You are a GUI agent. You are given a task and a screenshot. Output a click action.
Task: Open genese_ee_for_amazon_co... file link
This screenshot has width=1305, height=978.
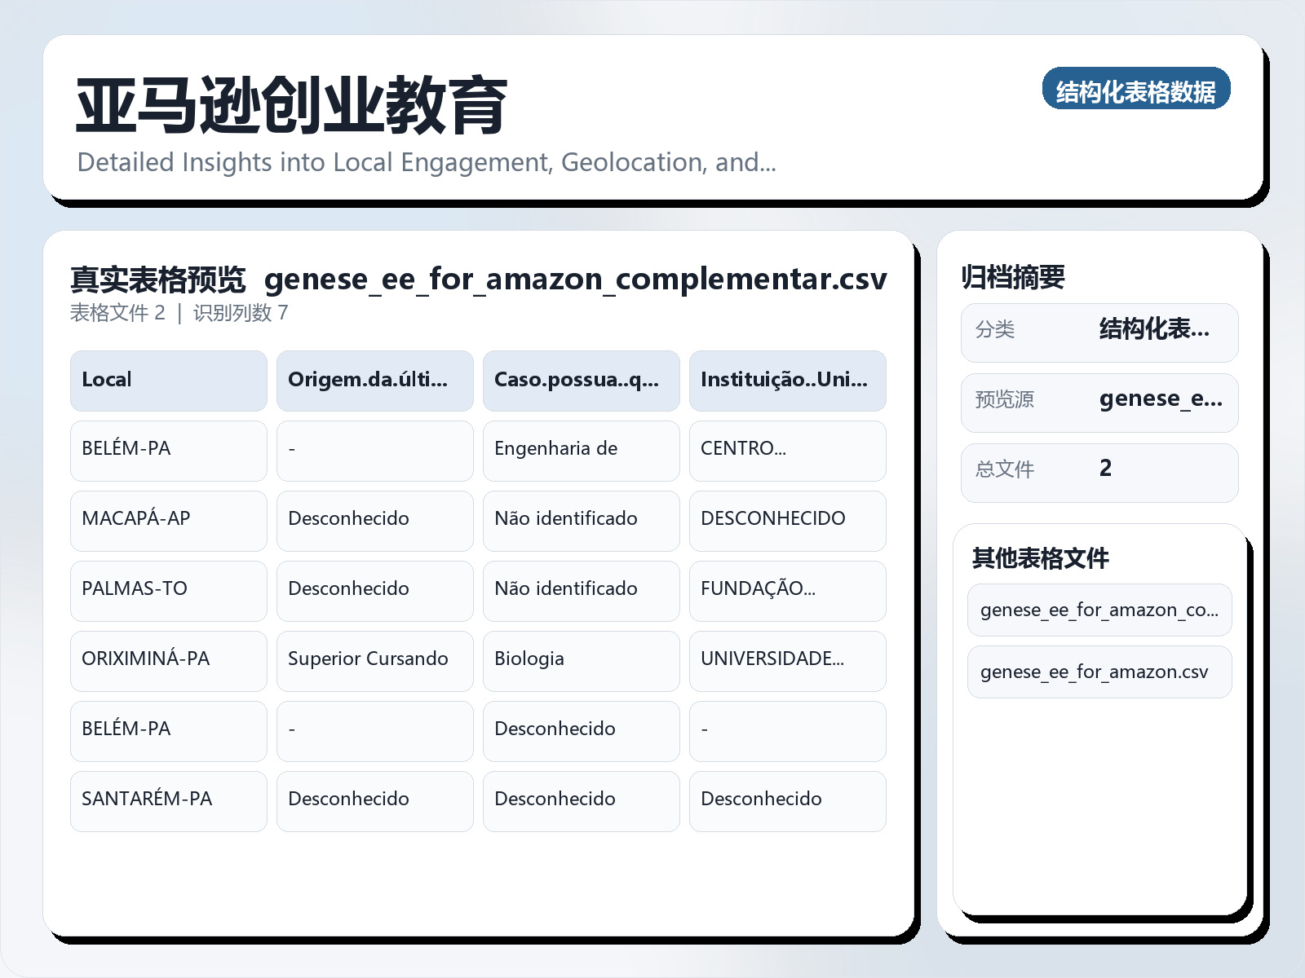click(x=1099, y=610)
